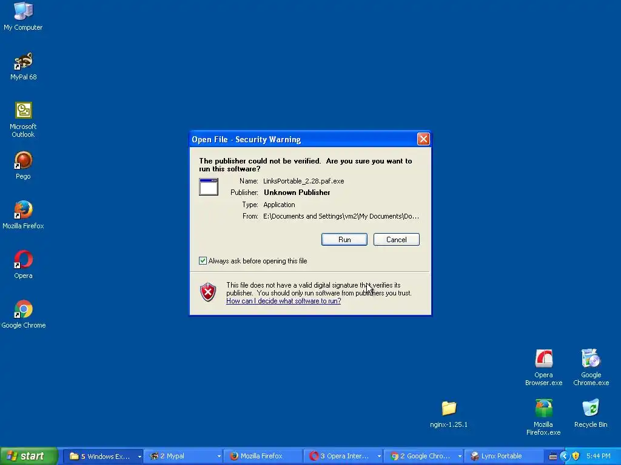Select the Mozilla Firefox desktop shortcut
Screen dimensions: 621x465
[23, 215]
